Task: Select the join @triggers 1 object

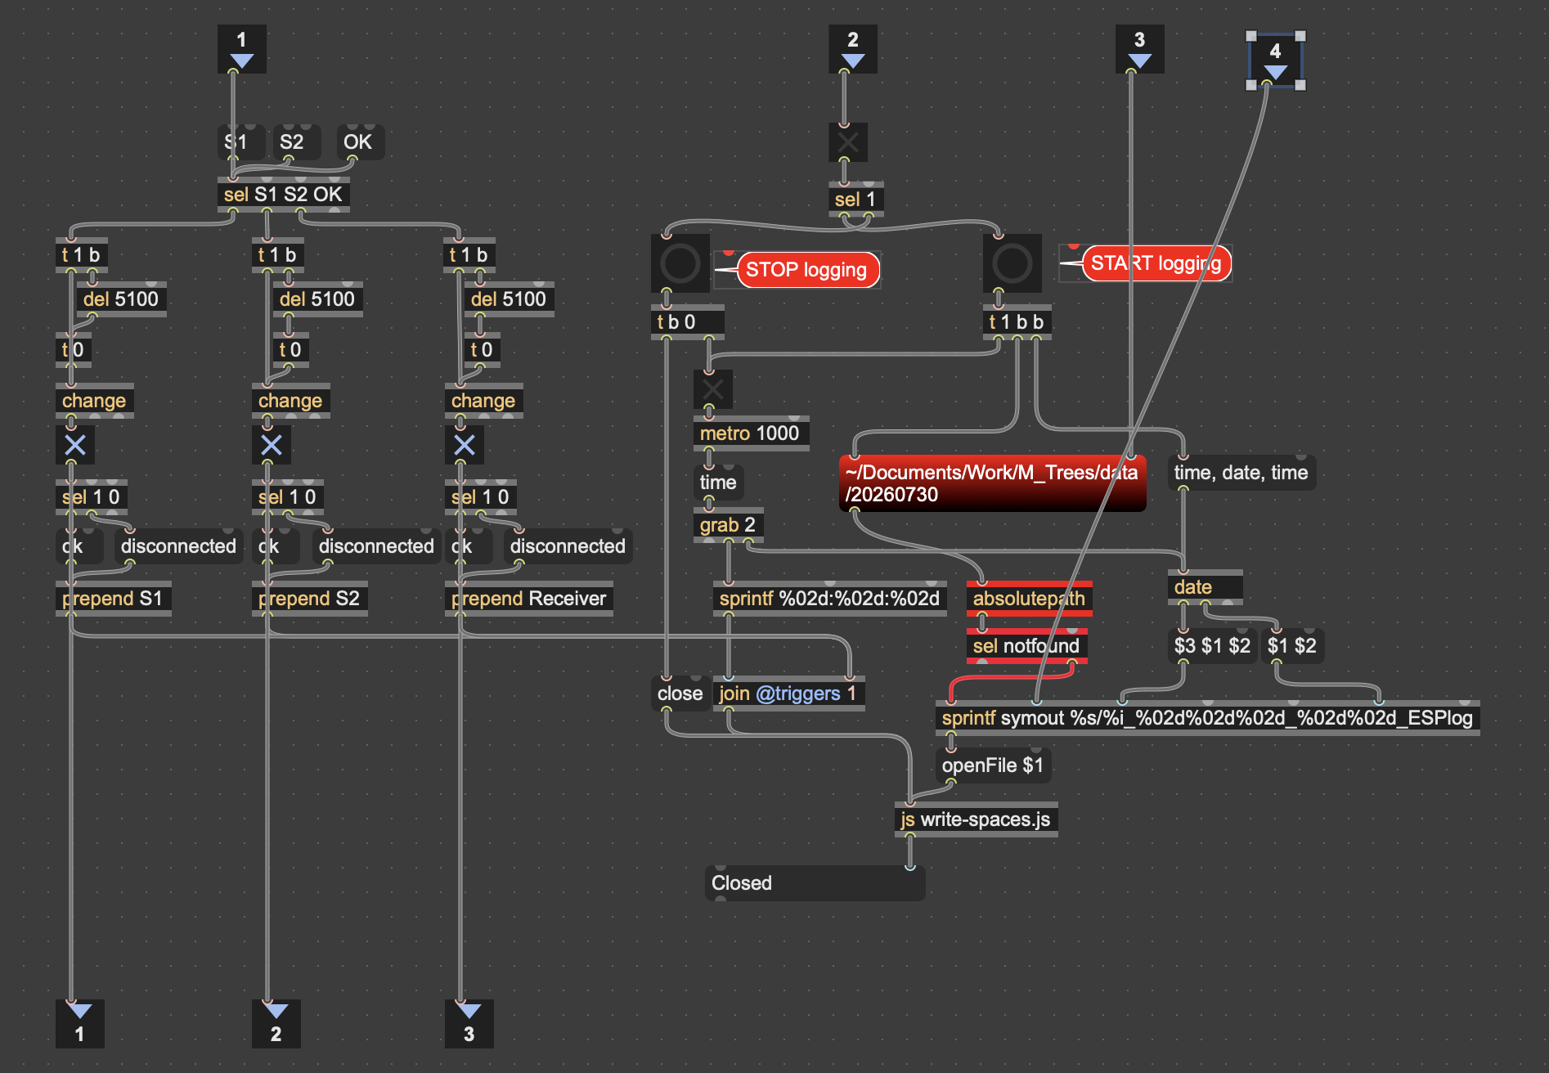Action: [x=788, y=694]
